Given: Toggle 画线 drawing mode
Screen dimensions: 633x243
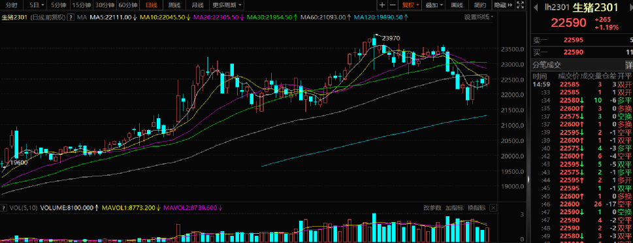Looking at the screenshot, I should [x=457, y=5].
